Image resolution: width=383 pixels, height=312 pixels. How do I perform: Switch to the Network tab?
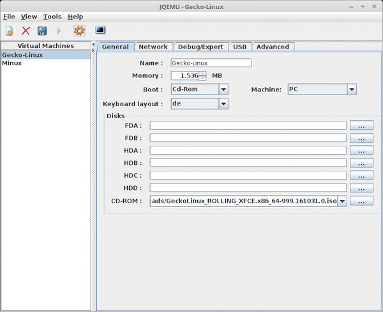[153, 47]
